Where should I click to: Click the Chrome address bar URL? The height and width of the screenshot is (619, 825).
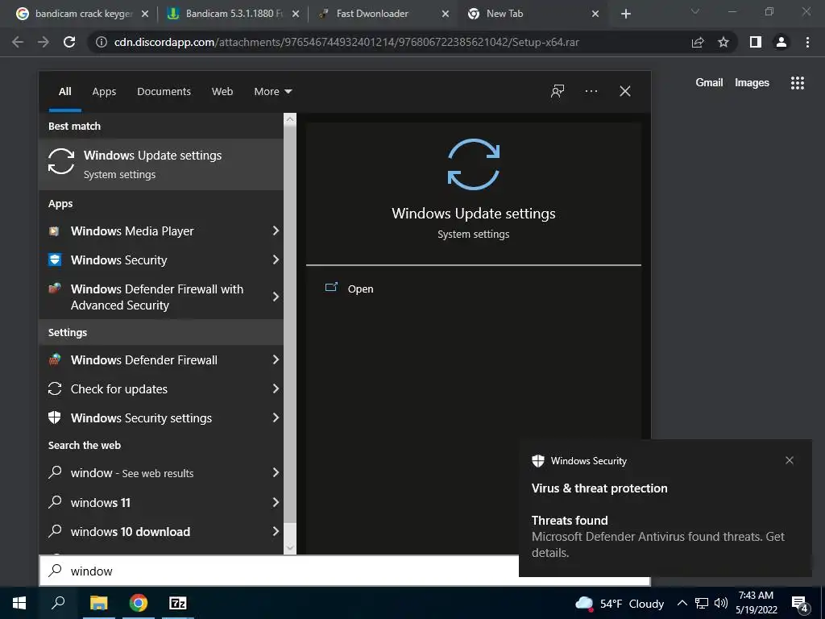pos(346,42)
